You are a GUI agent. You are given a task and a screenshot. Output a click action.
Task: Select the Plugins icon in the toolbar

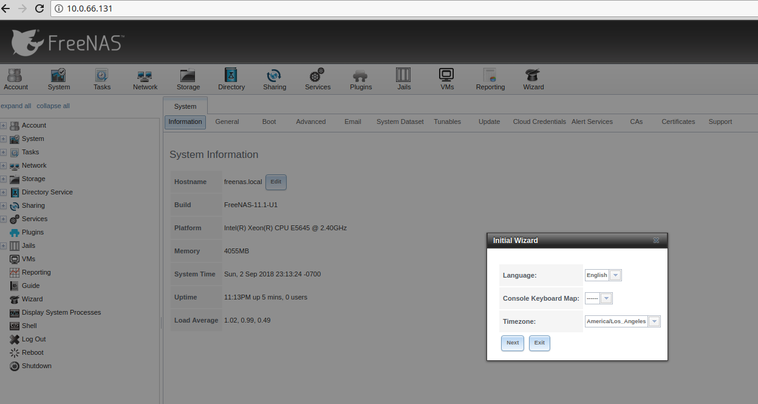(x=360, y=79)
